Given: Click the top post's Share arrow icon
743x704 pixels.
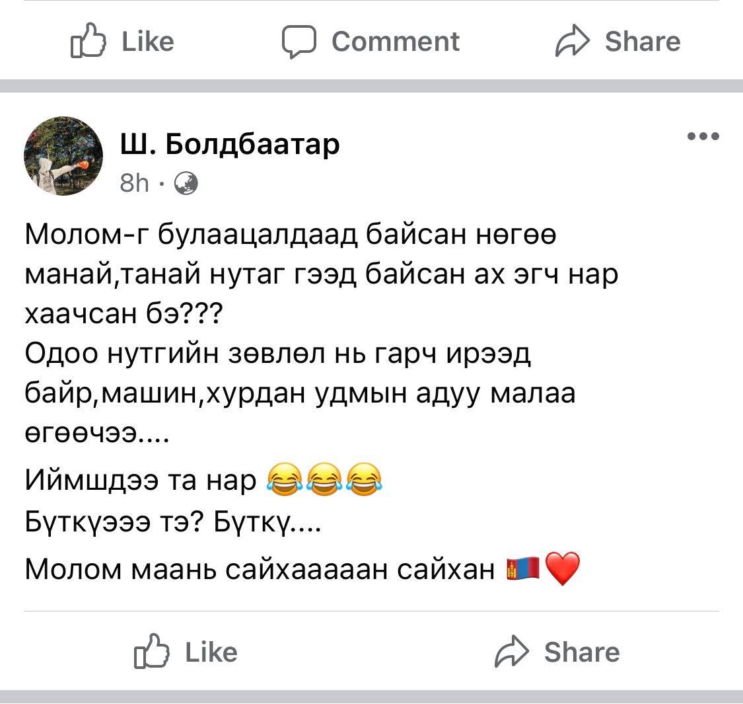Looking at the screenshot, I should (x=571, y=42).
